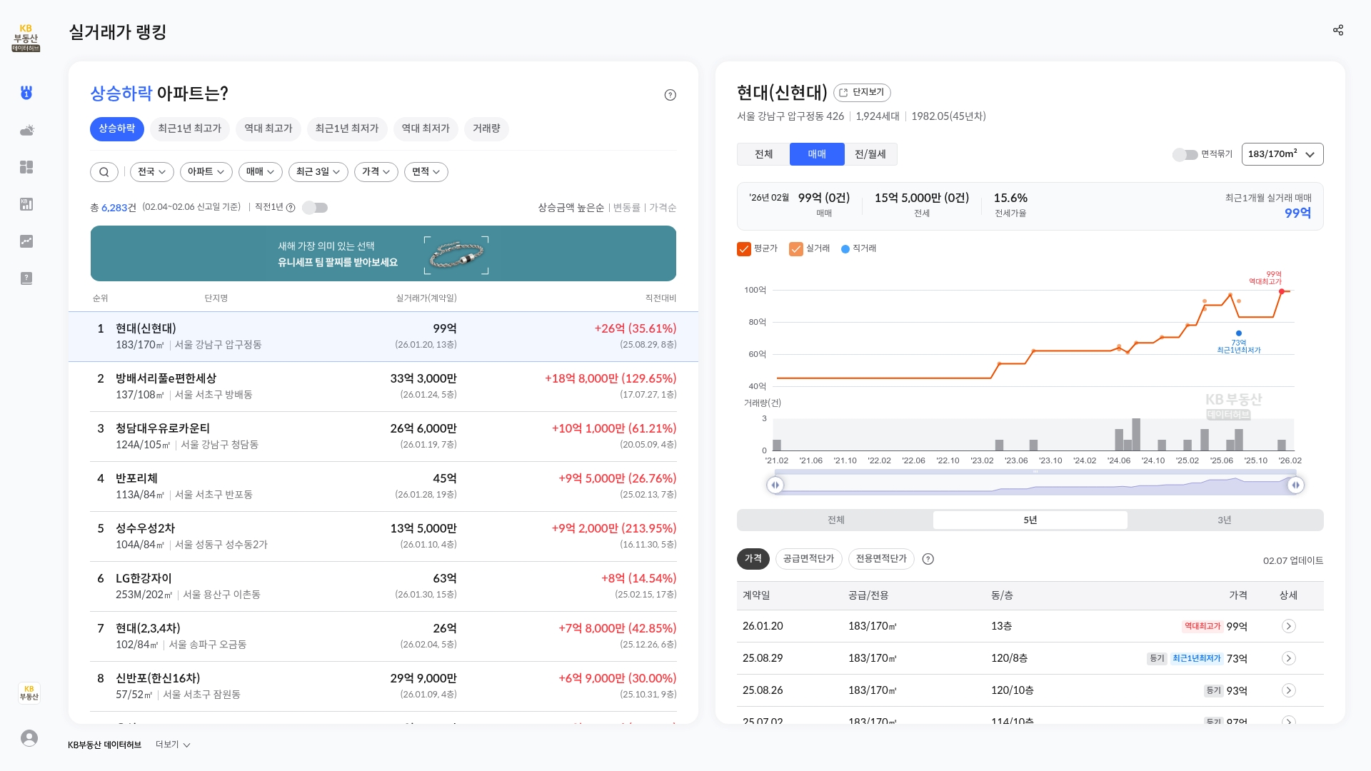Open details arrow for the 26.01.20 transaction row
This screenshot has height=771, width=1371.
[x=1289, y=626]
